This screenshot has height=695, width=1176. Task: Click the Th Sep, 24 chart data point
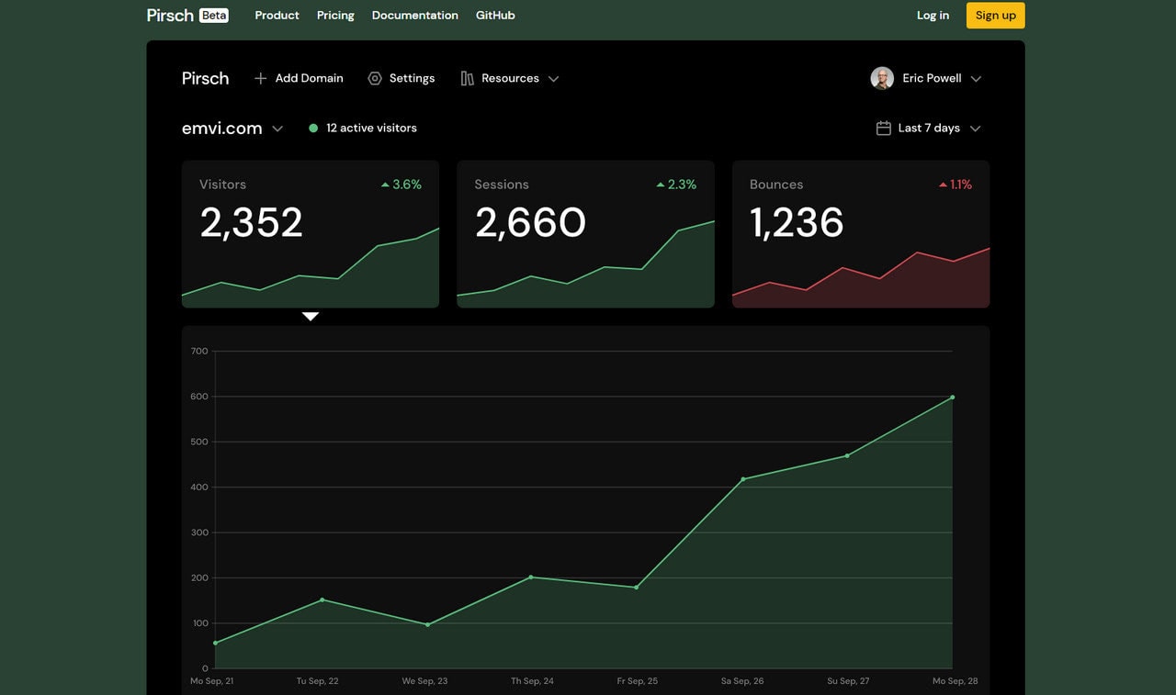[531, 577]
